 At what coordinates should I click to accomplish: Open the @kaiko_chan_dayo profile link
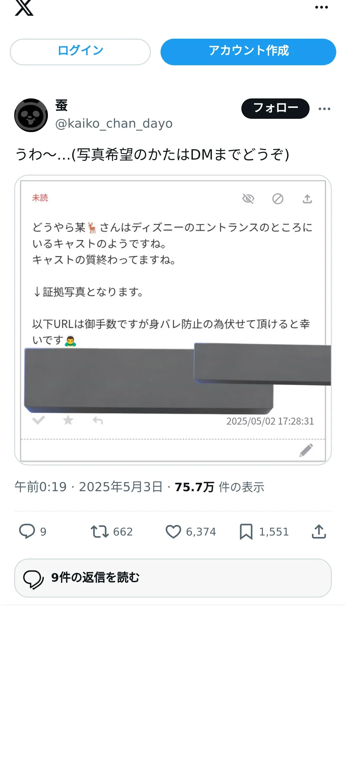114,124
